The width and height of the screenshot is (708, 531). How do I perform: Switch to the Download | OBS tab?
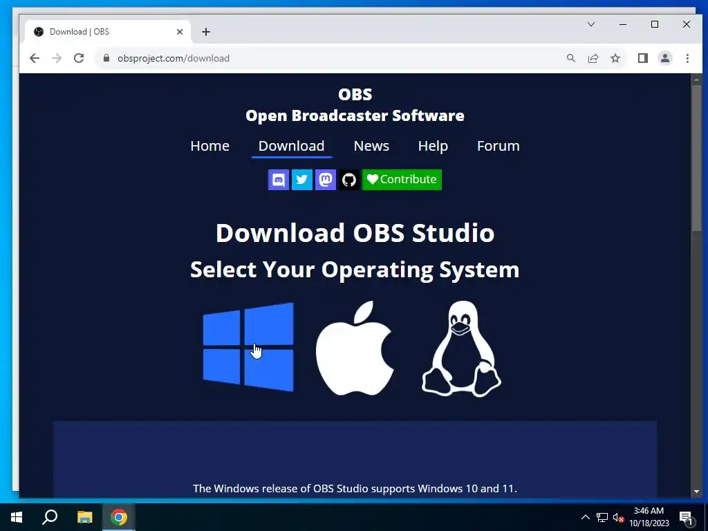[x=106, y=32]
